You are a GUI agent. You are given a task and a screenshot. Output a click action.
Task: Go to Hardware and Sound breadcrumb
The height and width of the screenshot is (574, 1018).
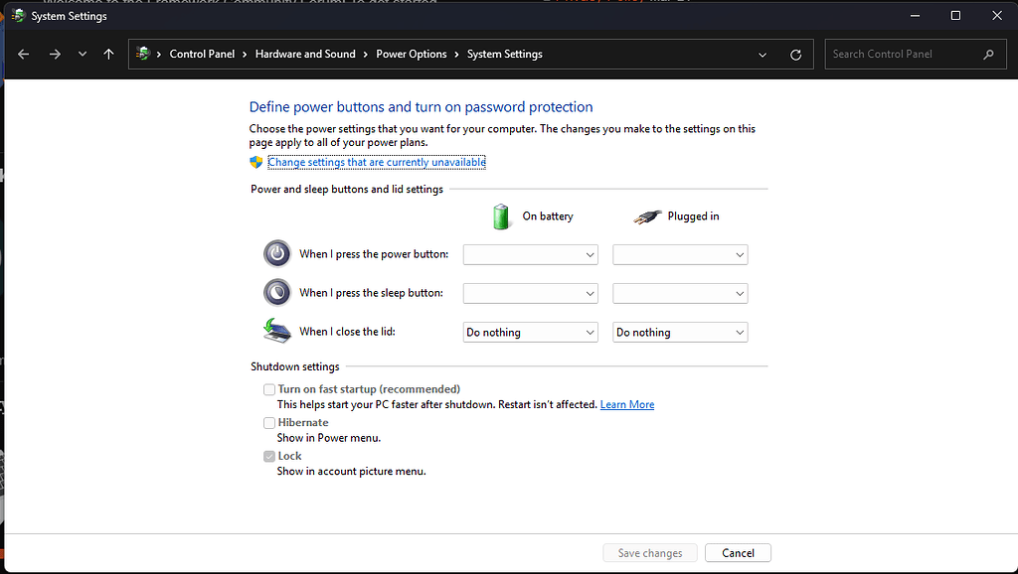305,54
